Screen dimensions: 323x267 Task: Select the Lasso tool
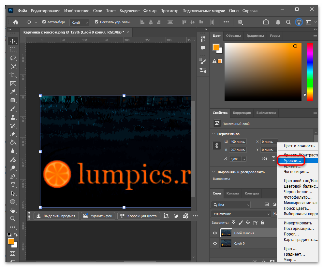pyautogui.click(x=13, y=58)
